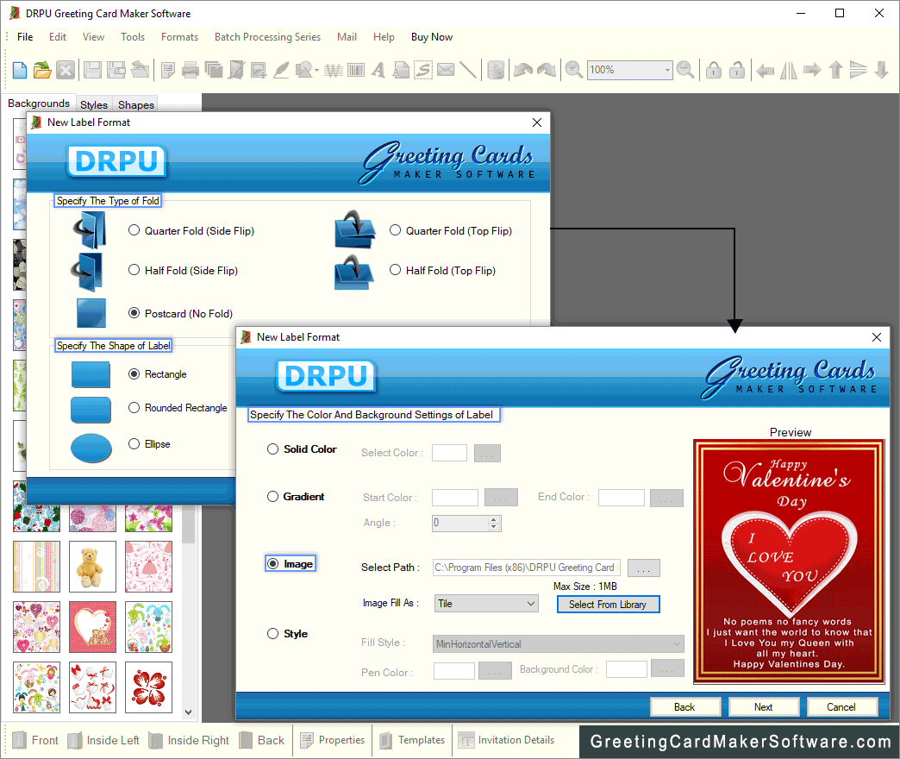The width and height of the screenshot is (900, 759).
Task: Click the flip horizontal mirror icon
Action: 789,70
